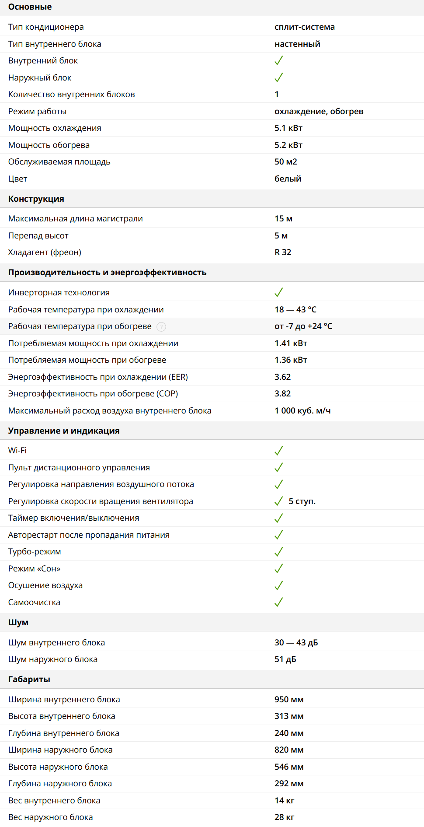Click the Управление и индикация header
Image resolution: width=424 pixels, height=827 pixels.
(x=64, y=431)
